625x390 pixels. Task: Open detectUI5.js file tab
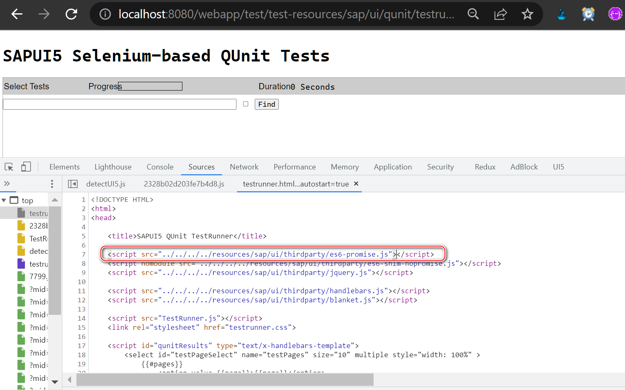tap(106, 184)
